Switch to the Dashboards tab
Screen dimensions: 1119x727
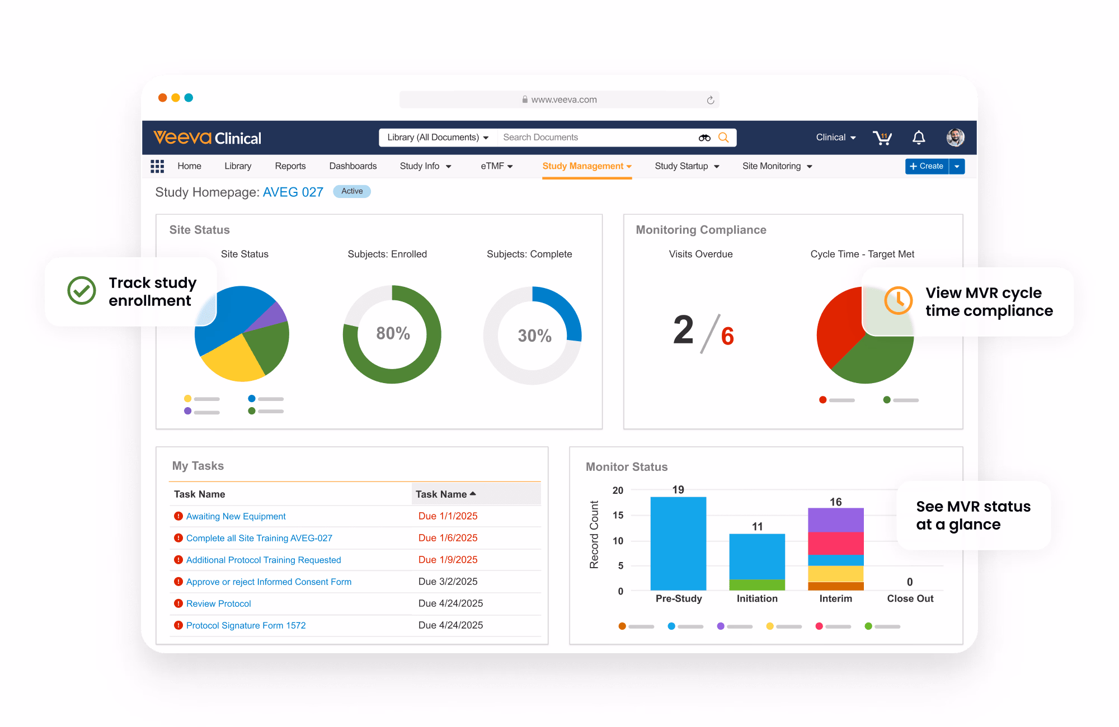pyautogui.click(x=352, y=166)
